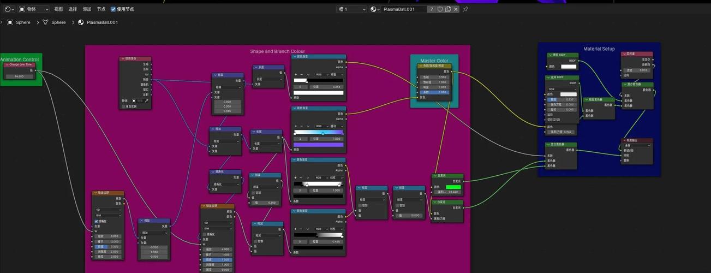
Task: Toggle the pin icon in header
Action: [465, 9]
